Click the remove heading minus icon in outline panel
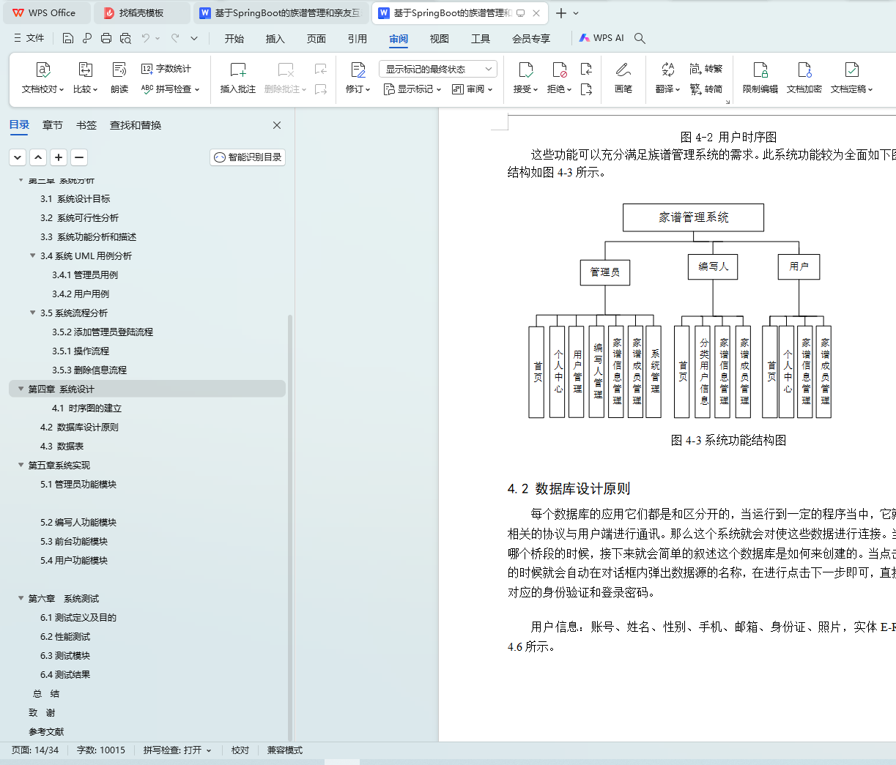The height and width of the screenshot is (765, 896). point(80,157)
